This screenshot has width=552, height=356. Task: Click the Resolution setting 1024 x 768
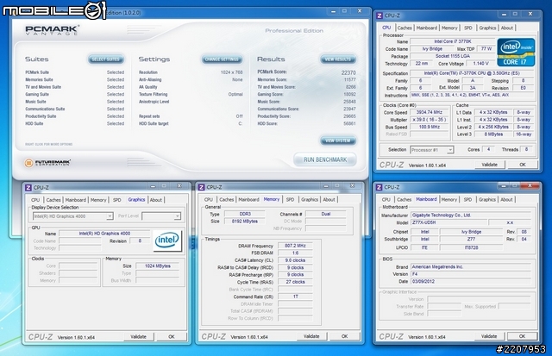pyautogui.click(x=232, y=72)
